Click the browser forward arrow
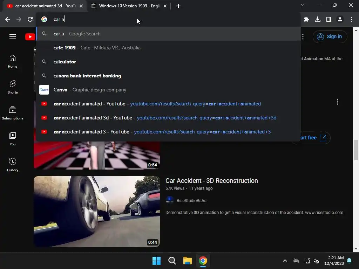 [x=19, y=20]
